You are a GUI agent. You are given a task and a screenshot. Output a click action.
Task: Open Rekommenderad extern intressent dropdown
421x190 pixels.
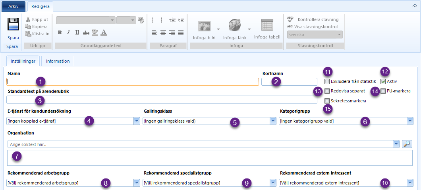pyautogui.click(x=410, y=183)
